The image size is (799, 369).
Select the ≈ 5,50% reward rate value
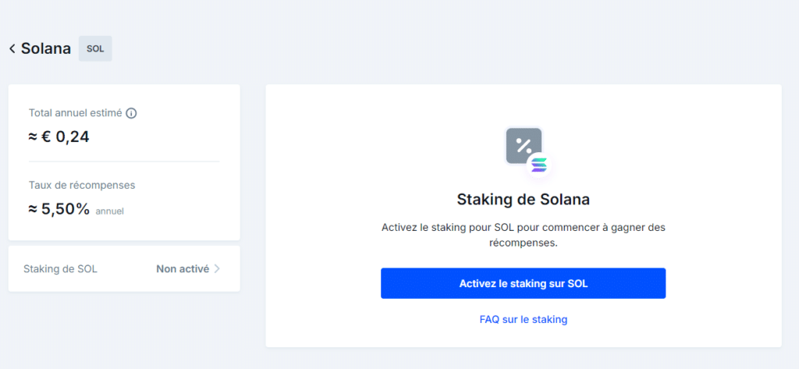[59, 209]
